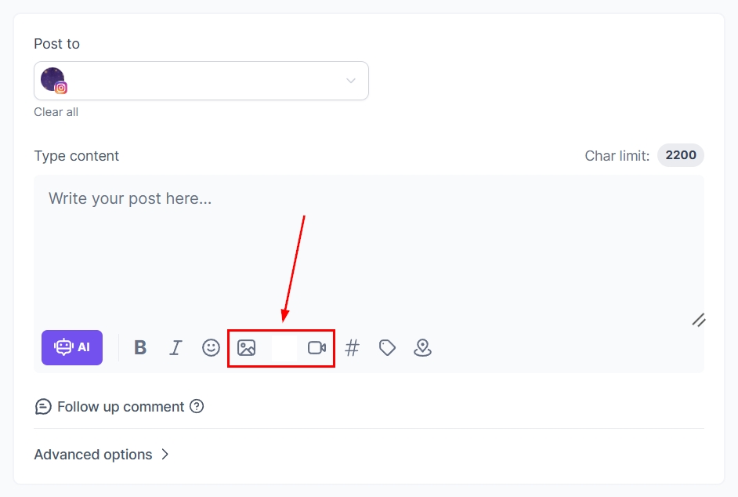Click the help icon beside Follow up comment
738x497 pixels.
pyautogui.click(x=197, y=406)
